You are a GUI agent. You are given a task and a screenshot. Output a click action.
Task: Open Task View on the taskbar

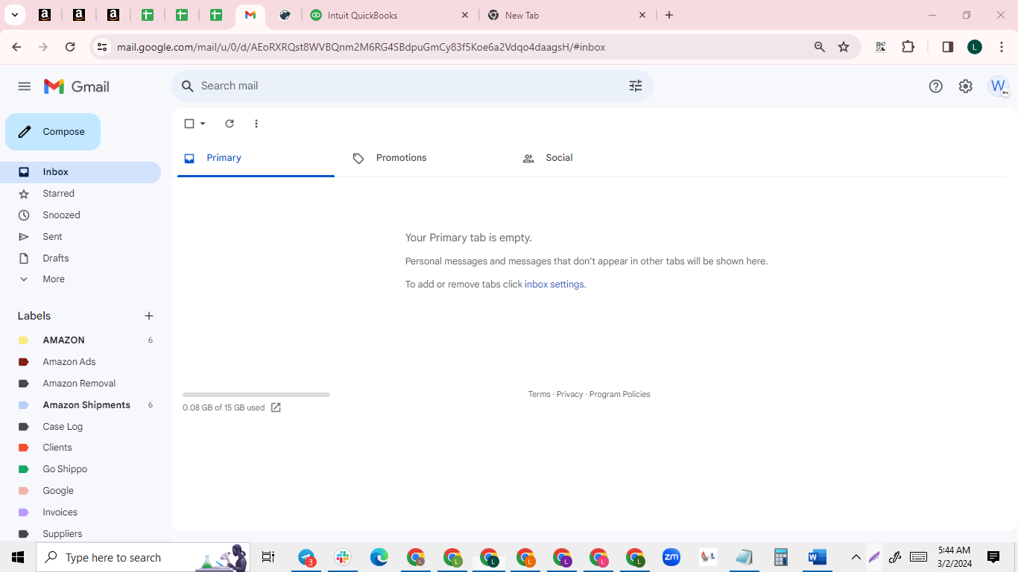tap(268, 557)
